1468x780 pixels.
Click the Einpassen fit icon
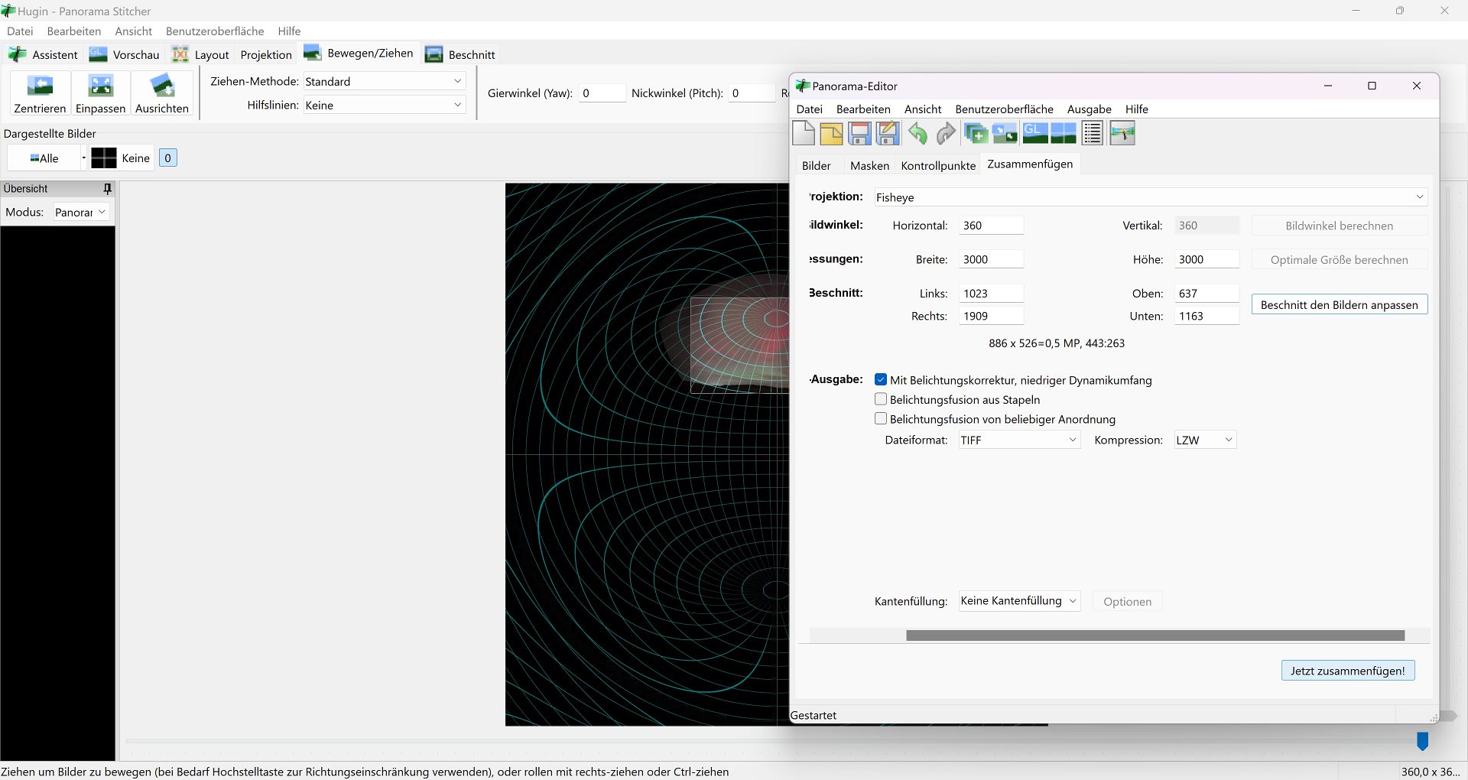(x=100, y=93)
